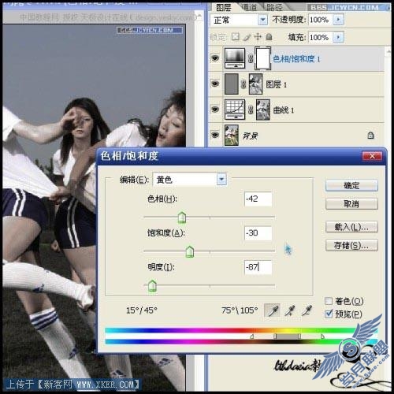Click the document window scroll up arrow
Image resolution: width=394 pixels, height=394 pixels.
point(199,17)
